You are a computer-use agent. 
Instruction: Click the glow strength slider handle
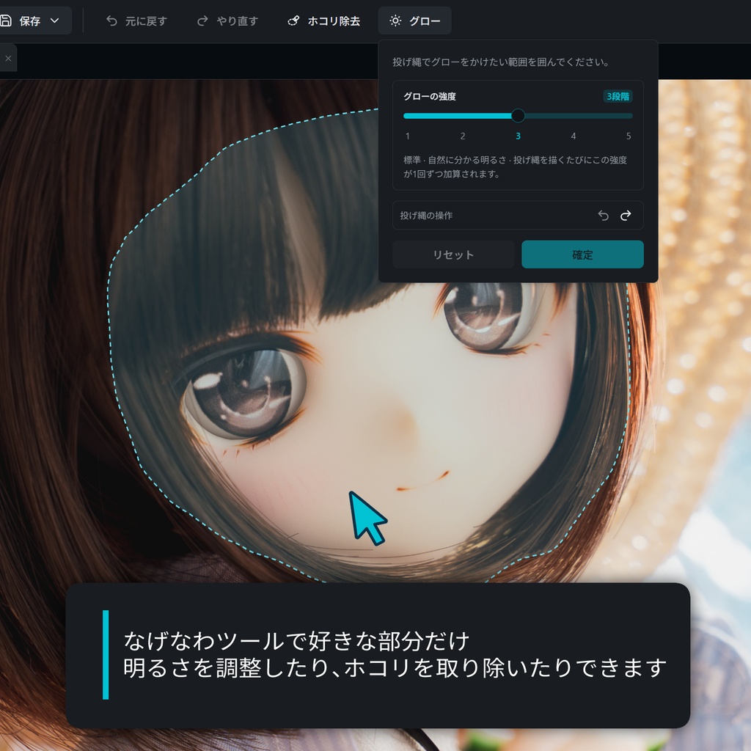pos(518,115)
